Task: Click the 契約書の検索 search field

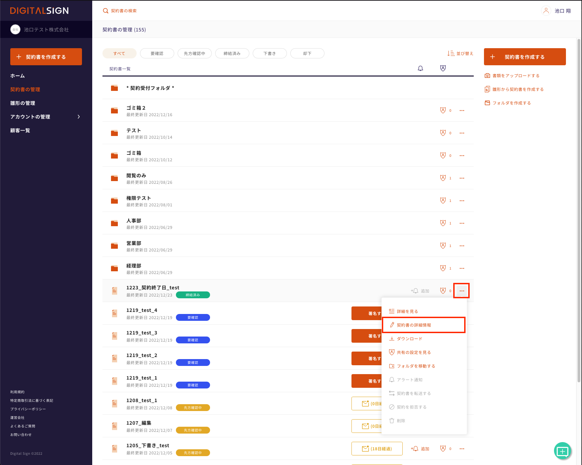Action: pyautogui.click(x=124, y=11)
